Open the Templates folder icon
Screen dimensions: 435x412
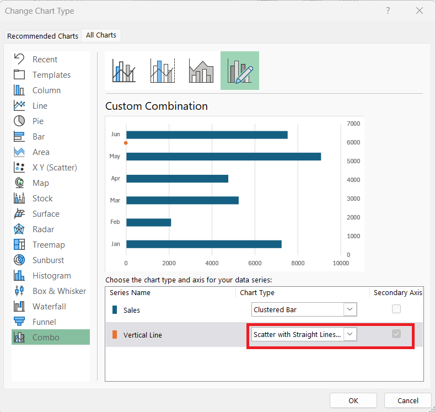coord(19,74)
